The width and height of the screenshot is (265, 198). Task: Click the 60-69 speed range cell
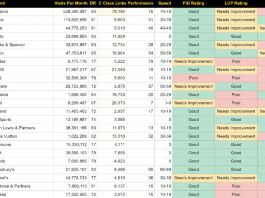pyautogui.click(x=164, y=170)
